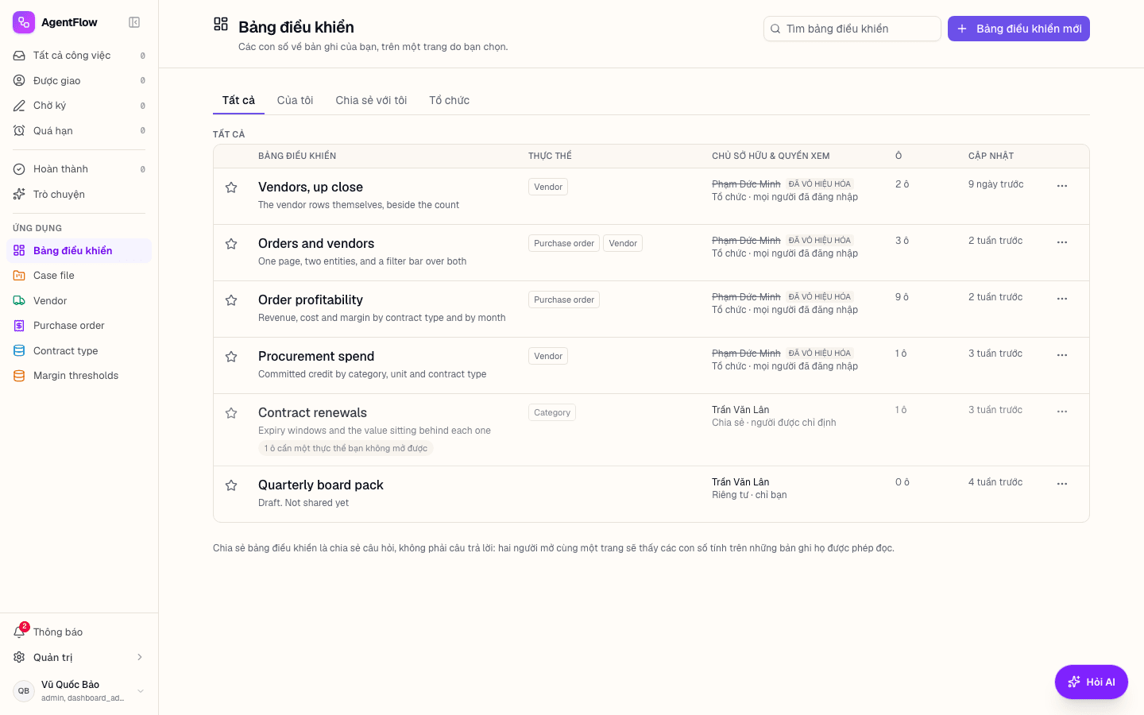The image size is (1144, 715).
Task: Switch to the Của tôi tab
Action: 295,100
